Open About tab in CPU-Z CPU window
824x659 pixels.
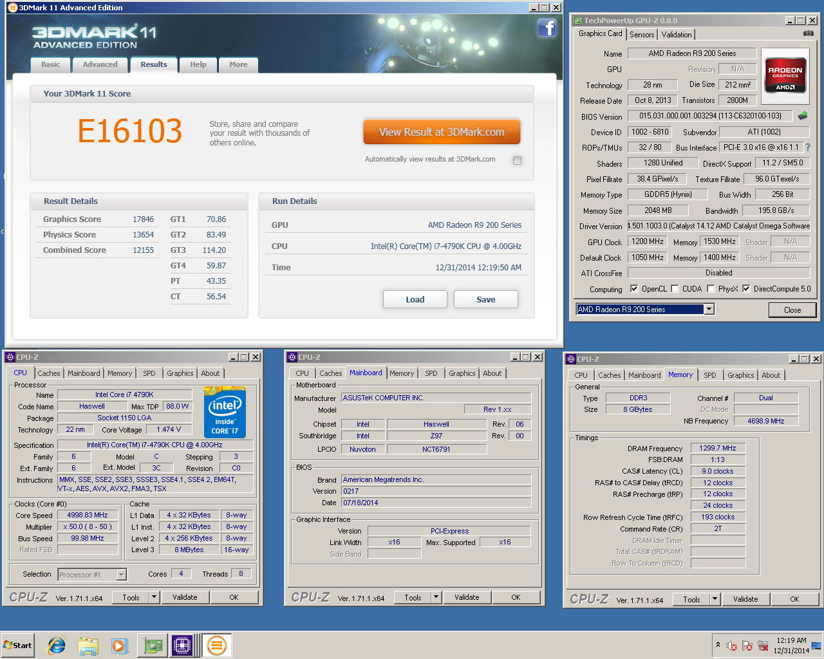pos(211,373)
